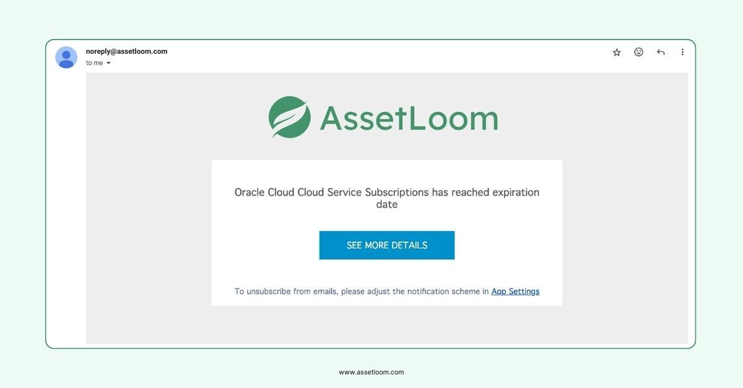Click the AssetLoom wordmark text

[x=409, y=117]
